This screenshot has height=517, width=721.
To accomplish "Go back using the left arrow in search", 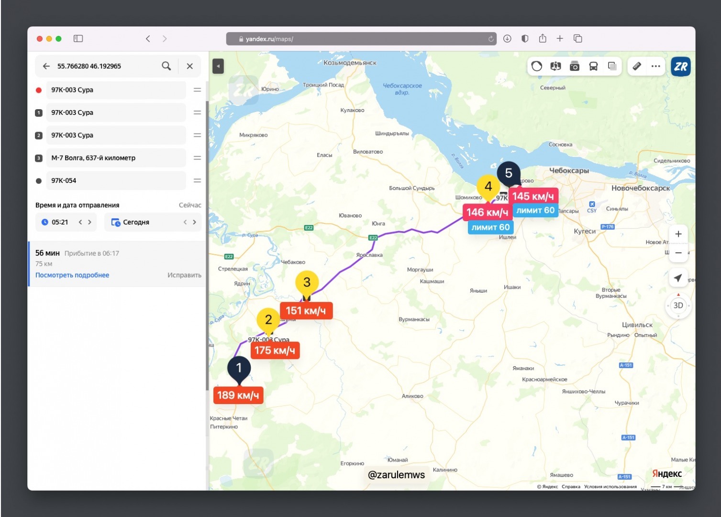I will tap(46, 66).
